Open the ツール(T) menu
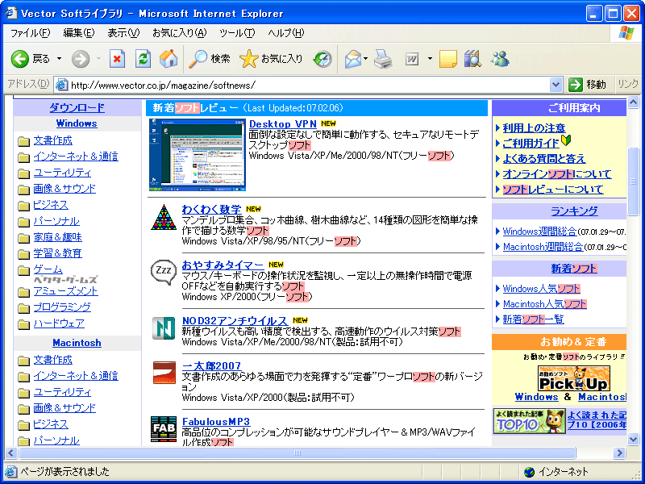The height and width of the screenshot is (484, 645). [x=237, y=33]
